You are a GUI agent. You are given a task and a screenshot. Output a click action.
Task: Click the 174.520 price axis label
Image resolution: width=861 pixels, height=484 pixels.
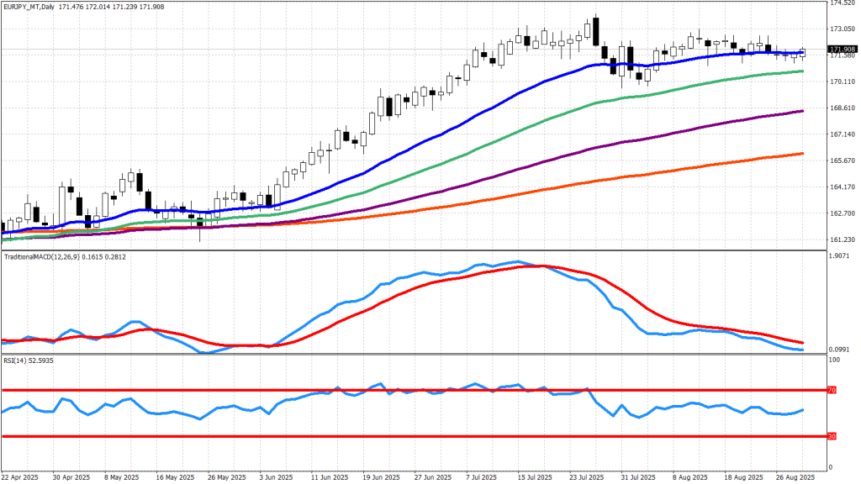pos(842,3)
